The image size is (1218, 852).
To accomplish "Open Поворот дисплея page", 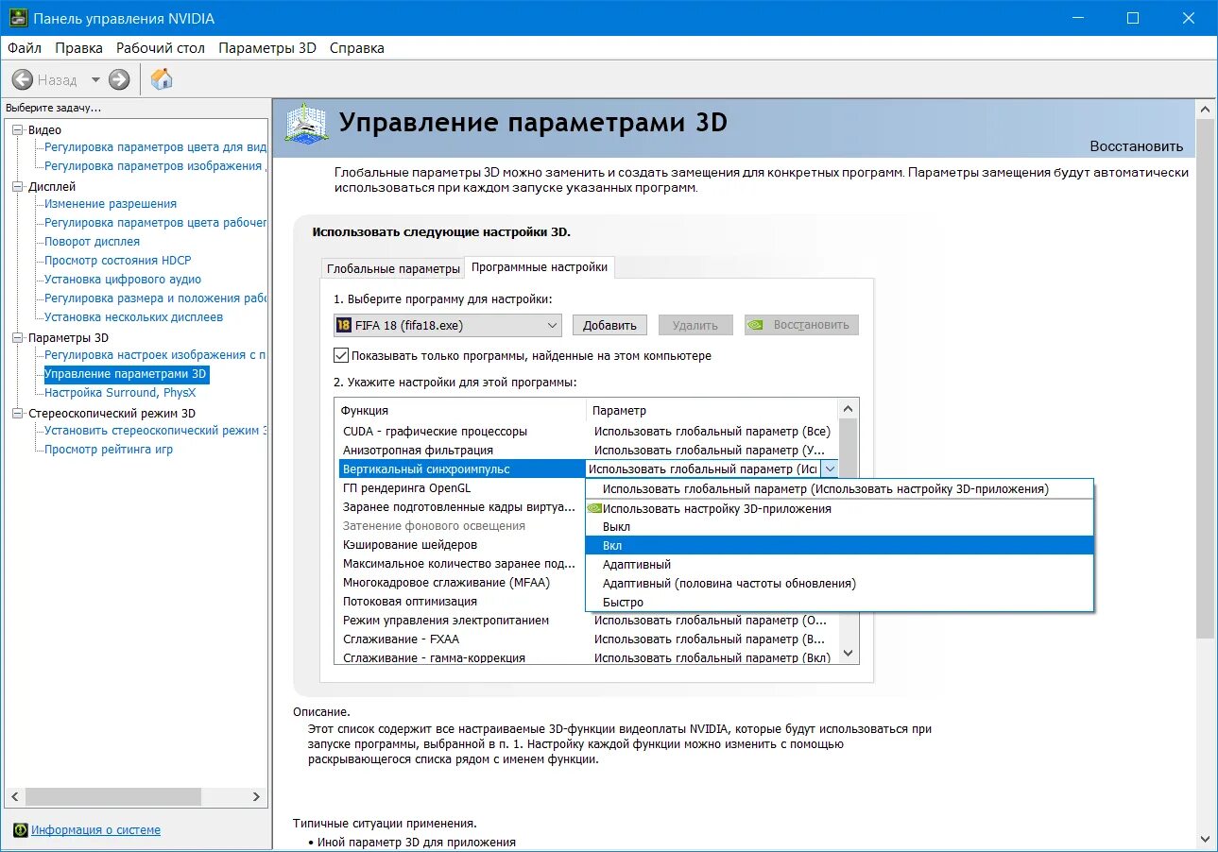I will [92, 242].
